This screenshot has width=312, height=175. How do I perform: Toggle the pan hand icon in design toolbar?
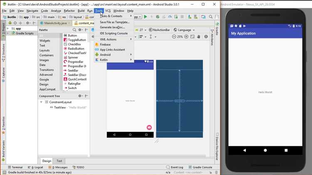coord(198,37)
